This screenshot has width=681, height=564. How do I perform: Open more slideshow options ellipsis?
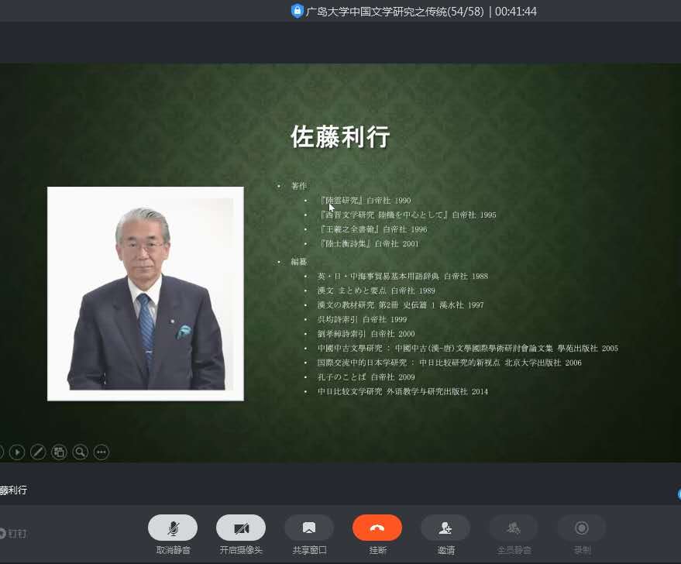101,452
